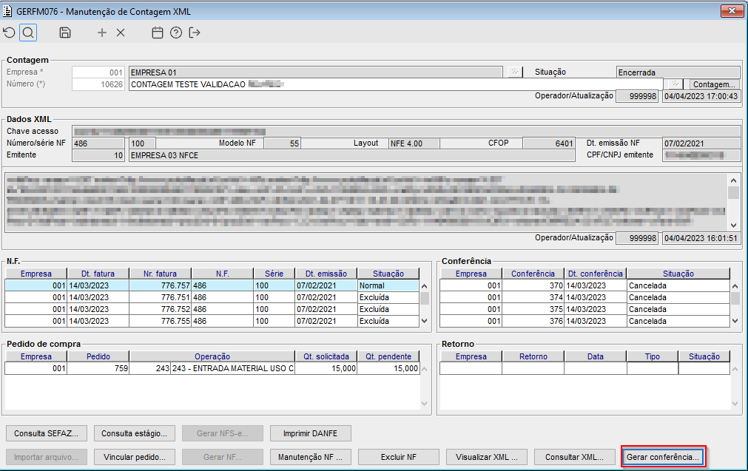Image resolution: width=748 pixels, height=471 pixels.
Task: Click lookup icon beside CONTAGEM TESTE VALIDACAO
Action: click(x=675, y=84)
